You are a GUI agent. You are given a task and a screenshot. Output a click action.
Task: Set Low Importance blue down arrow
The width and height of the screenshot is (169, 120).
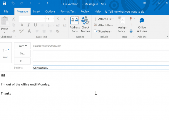coord(131,31)
